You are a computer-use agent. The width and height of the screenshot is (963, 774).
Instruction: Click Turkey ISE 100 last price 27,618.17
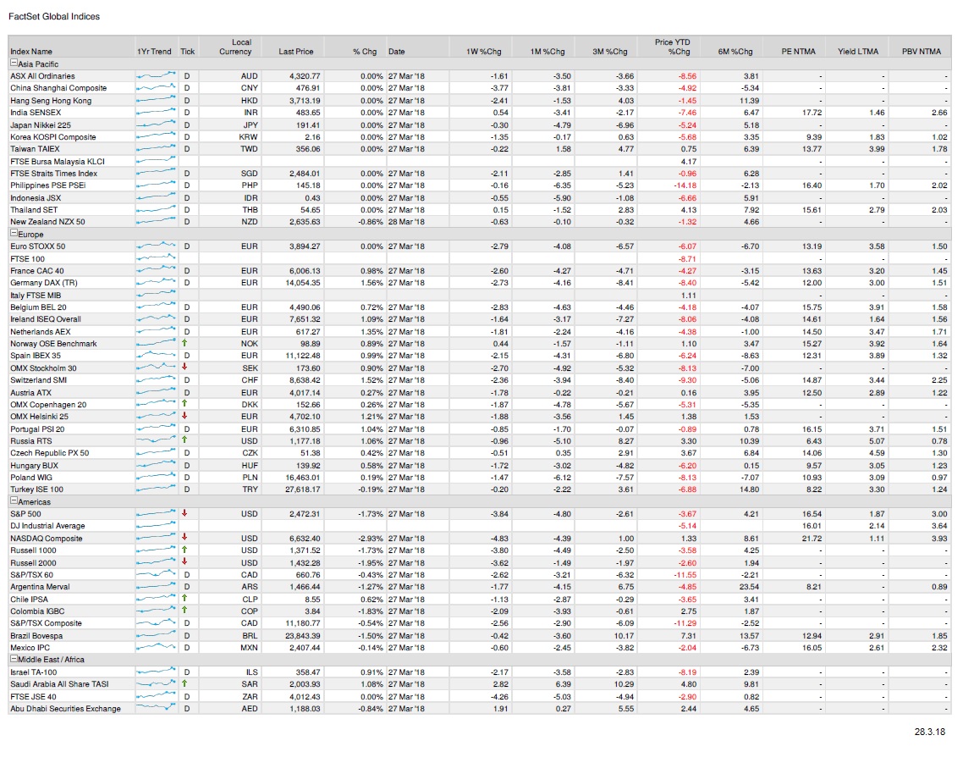(303, 489)
